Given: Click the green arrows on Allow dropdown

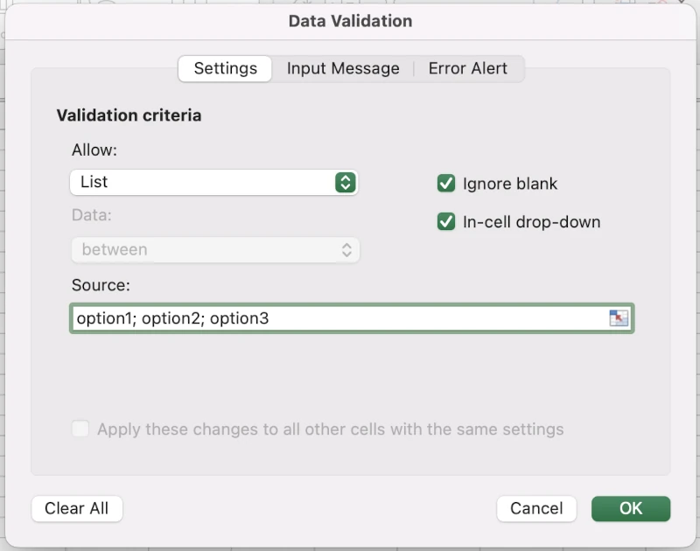Looking at the screenshot, I should pos(345,182).
